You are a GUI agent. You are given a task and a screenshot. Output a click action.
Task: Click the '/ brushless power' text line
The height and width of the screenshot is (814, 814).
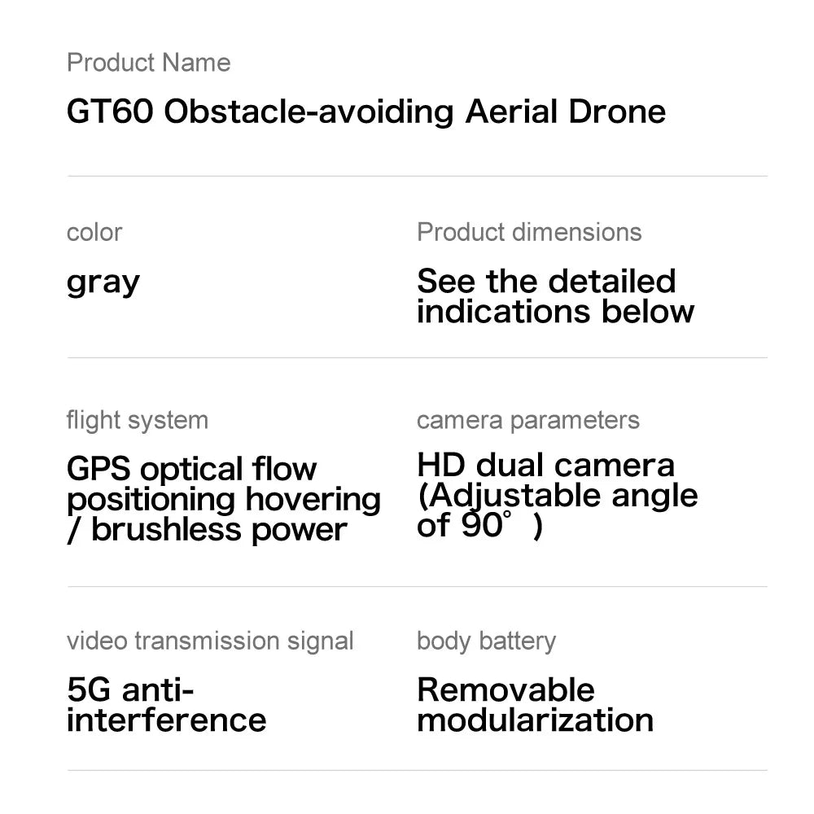pyautogui.click(x=207, y=530)
